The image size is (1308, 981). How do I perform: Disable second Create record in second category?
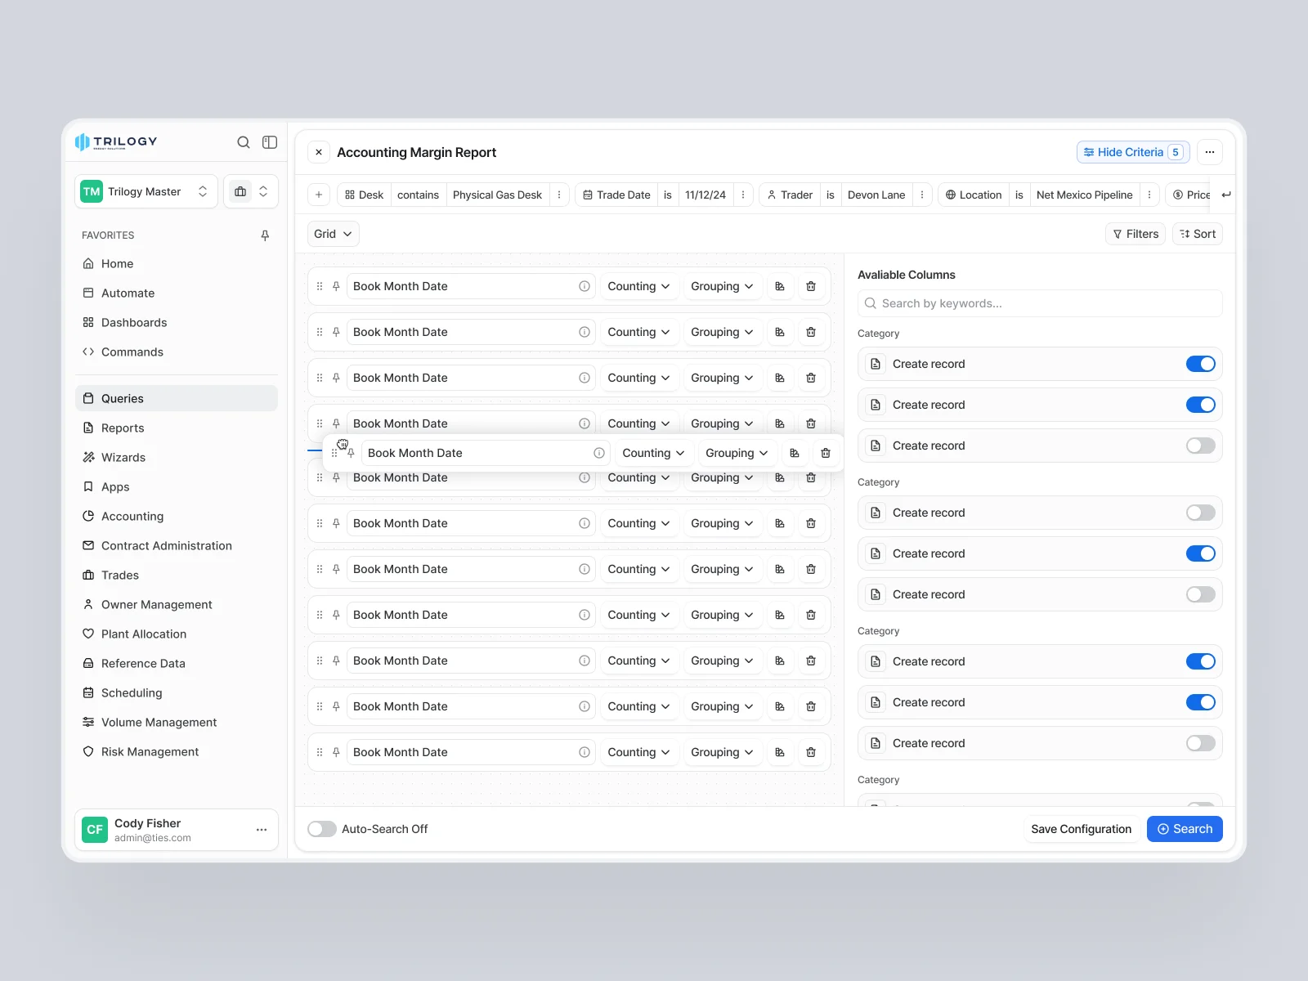coord(1201,553)
